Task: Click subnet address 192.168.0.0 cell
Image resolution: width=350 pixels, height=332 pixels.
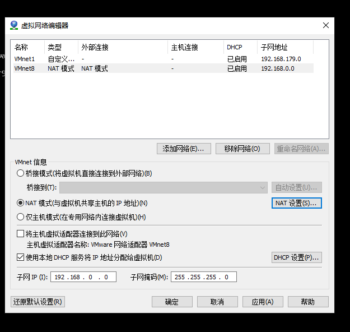Action: pyautogui.click(x=278, y=68)
